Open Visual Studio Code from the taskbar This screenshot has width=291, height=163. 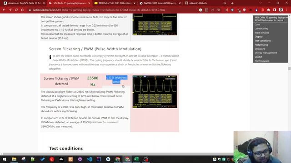pyautogui.click(x=90, y=159)
